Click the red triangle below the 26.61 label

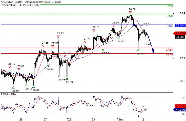pyautogui.click(x=19, y=69)
